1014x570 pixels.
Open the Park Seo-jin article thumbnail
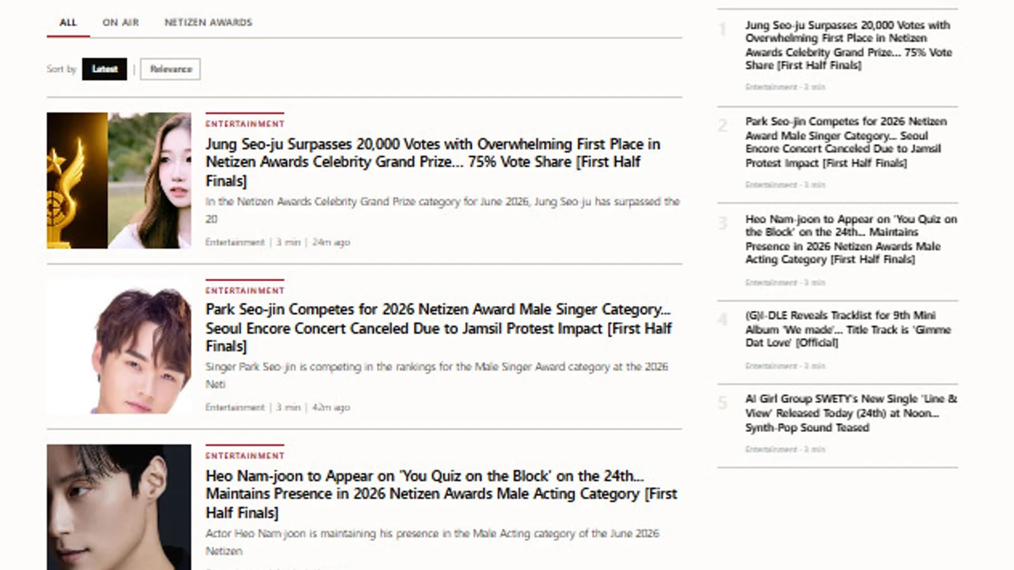coord(119,346)
